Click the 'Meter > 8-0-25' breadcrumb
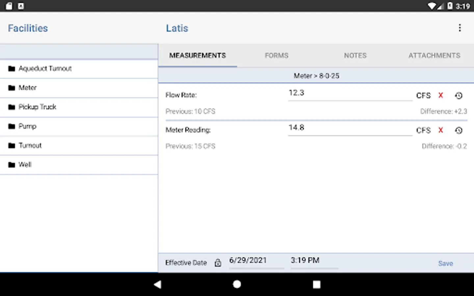Viewport: 474px width, 296px height. pos(316,76)
